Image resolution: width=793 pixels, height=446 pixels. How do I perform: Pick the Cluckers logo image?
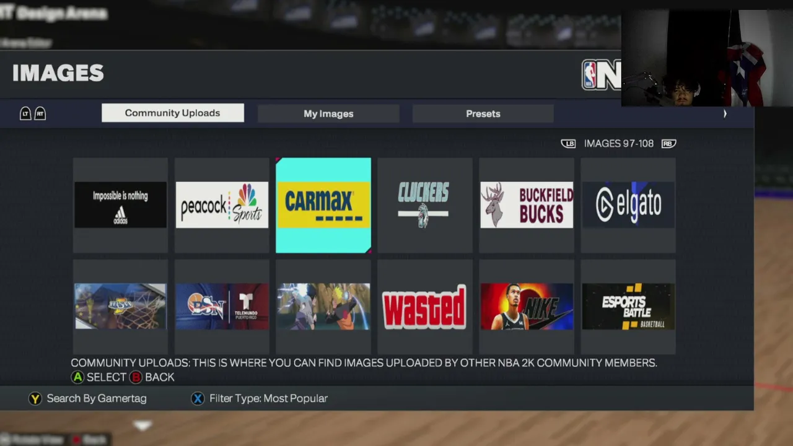click(x=424, y=205)
